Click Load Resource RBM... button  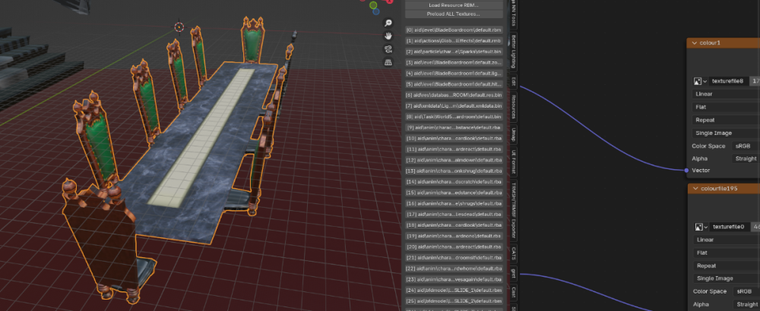pyautogui.click(x=454, y=5)
